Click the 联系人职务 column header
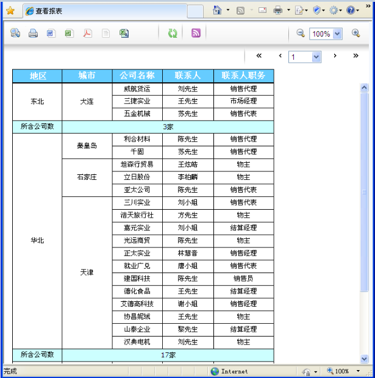Screen dimensions: 375x378 coord(243,76)
